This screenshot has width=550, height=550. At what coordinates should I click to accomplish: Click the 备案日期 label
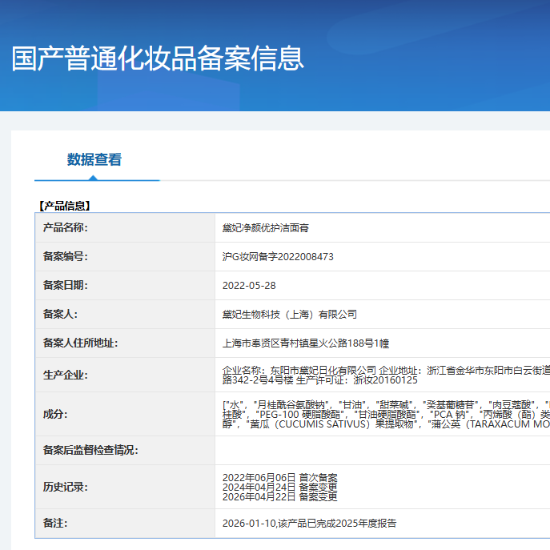[x=65, y=285]
